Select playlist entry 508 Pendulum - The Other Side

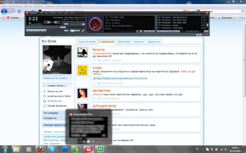(181, 20)
